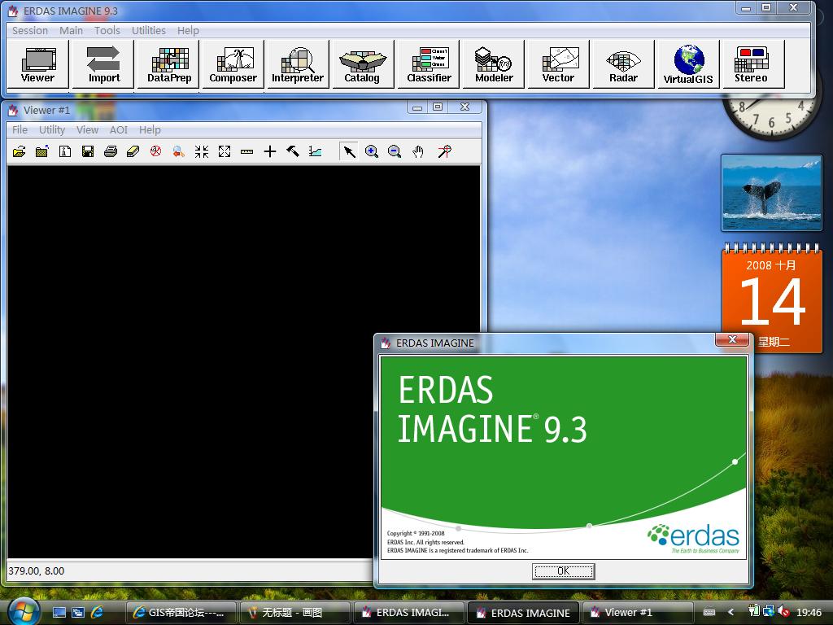Close the ERDAS IMAGINE about dialog
This screenshot has height=625, width=833.
coord(732,339)
